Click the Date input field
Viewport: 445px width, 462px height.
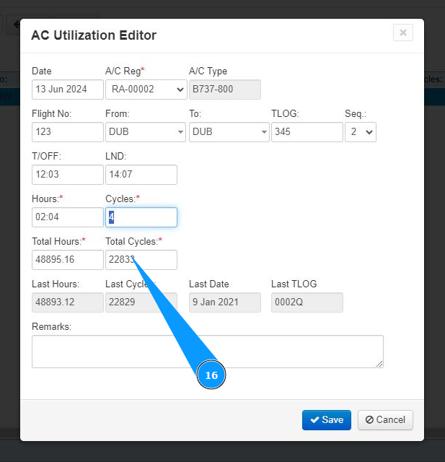(68, 90)
